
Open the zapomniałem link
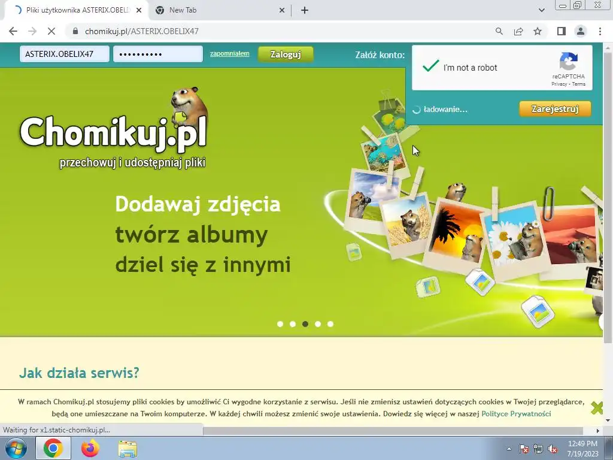pyautogui.click(x=229, y=53)
